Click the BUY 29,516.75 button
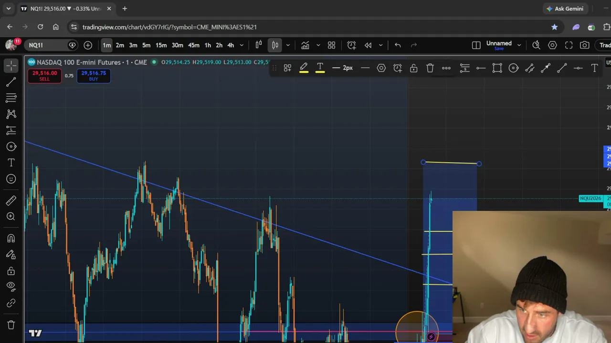611x343 pixels. (x=94, y=76)
